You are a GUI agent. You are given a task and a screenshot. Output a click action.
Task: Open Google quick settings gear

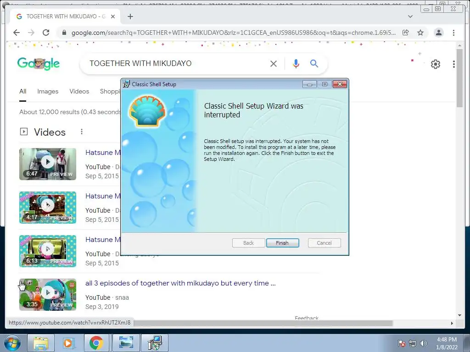pyautogui.click(x=435, y=64)
